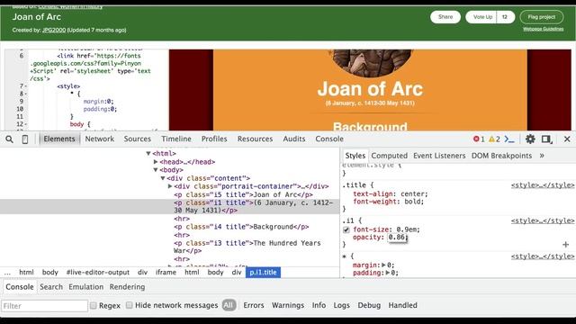This screenshot has height=324, width=576.
Task: Expand the margin shorthand property
Action: pyautogui.click(x=383, y=265)
